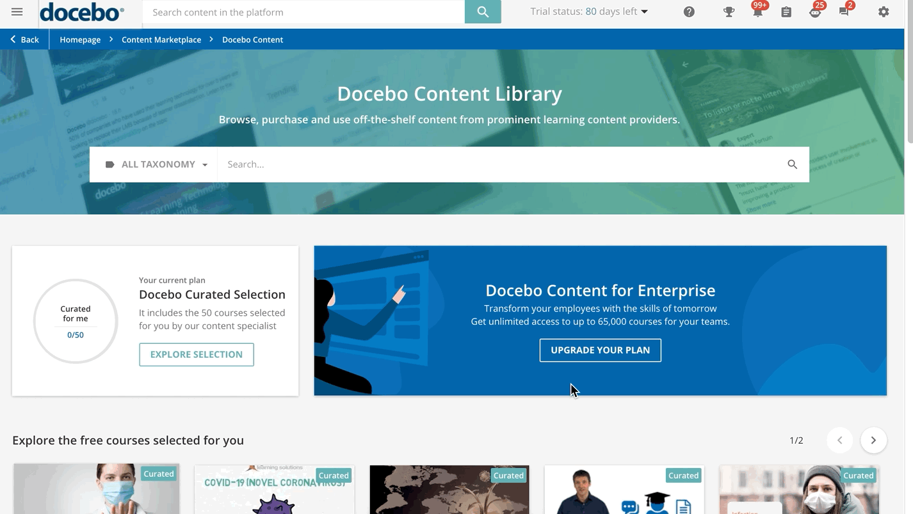Click the teal global search button
This screenshot has height=514, width=913.
(483, 12)
